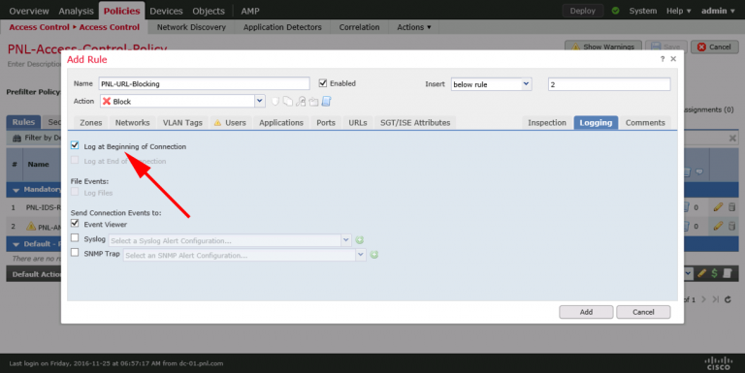Click the blue logging scroll icon beside Action
The width and height of the screenshot is (745, 373).
(326, 101)
